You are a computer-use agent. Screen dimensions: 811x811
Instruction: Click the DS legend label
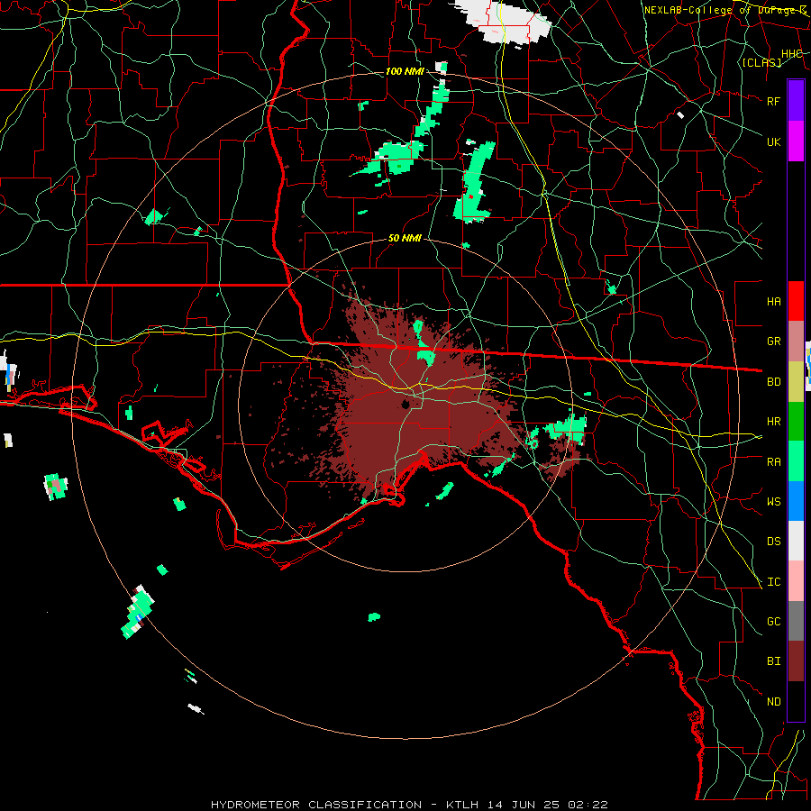point(773,541)
